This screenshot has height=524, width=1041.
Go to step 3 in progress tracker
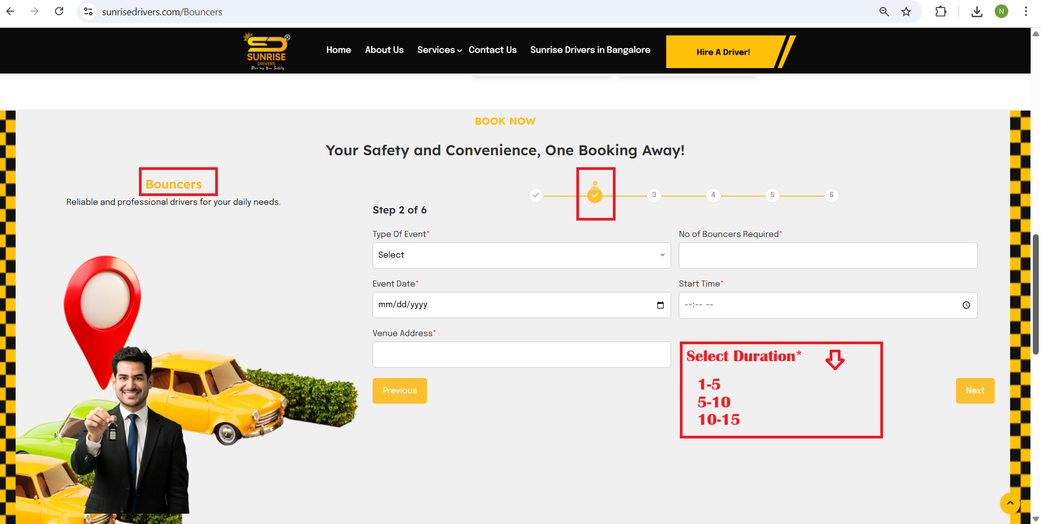pyautogui.click(x=654, y=195)
